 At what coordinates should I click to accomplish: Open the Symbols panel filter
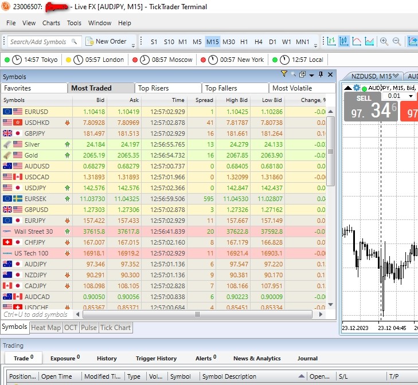[284, 74]
